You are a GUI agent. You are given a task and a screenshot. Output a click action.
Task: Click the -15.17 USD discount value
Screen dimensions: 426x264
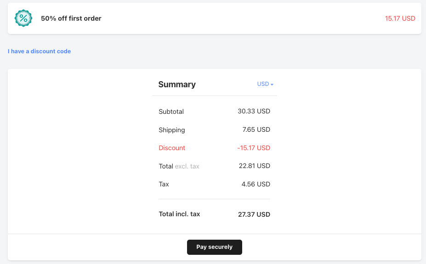(254, 148)
